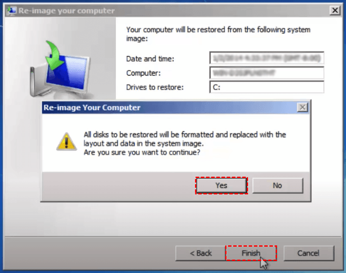The height and width of the screenshot is (273, 346).
Task: Click the yellow warning triangle icon
Action: 66,142
